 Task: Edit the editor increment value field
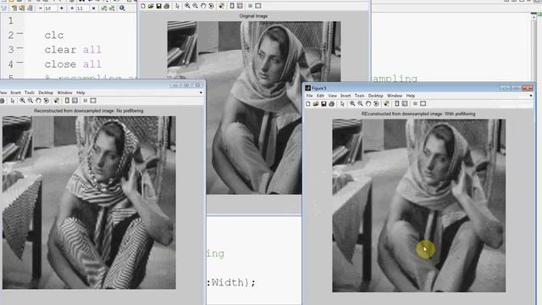pyautogui.click(x=51, y=8)
